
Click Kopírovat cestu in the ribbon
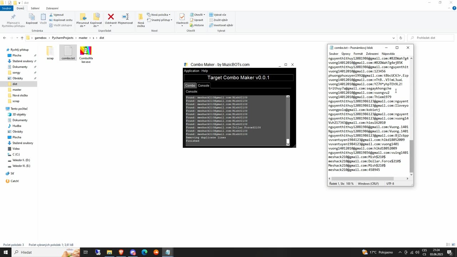(61, 20)
